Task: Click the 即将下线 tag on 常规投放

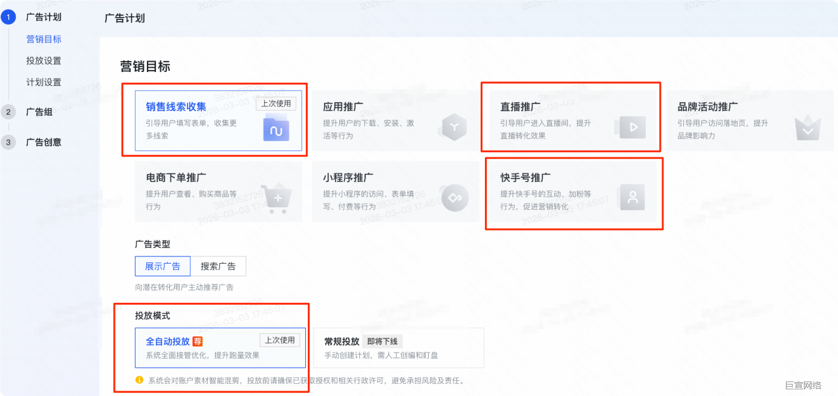Action: pos(382,341)
